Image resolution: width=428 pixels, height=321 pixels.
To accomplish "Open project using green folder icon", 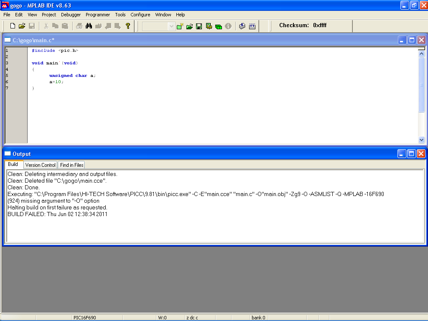I will point(189,26).
